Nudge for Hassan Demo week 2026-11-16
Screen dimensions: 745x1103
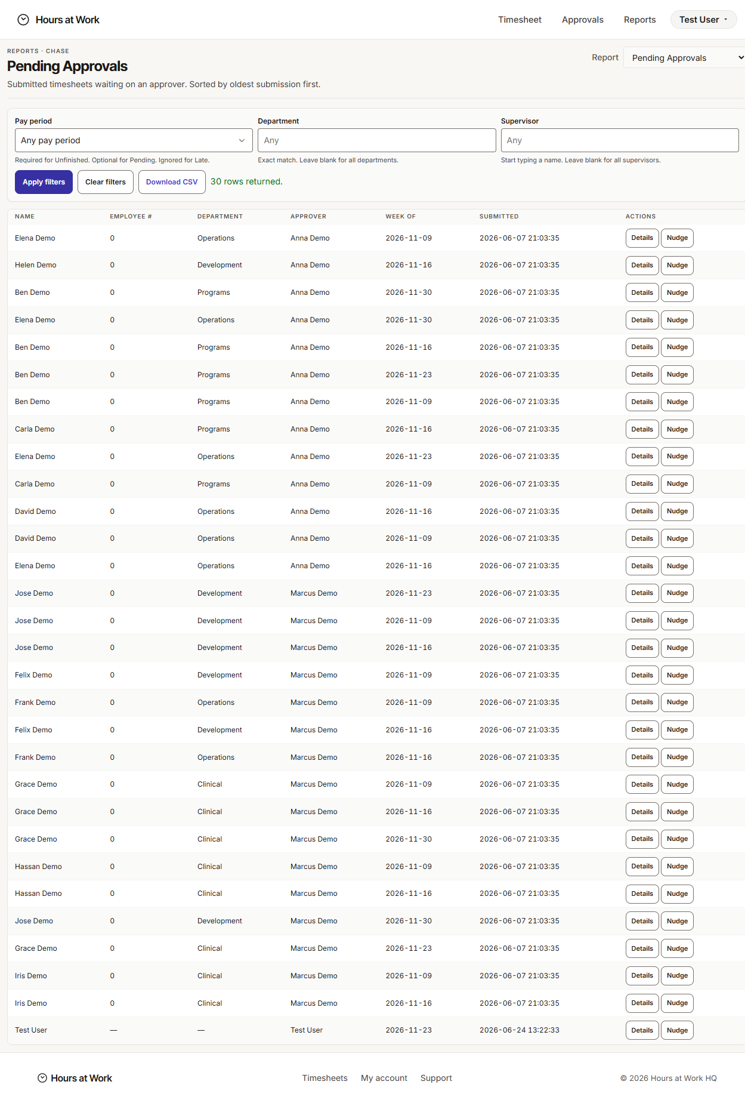677,894
